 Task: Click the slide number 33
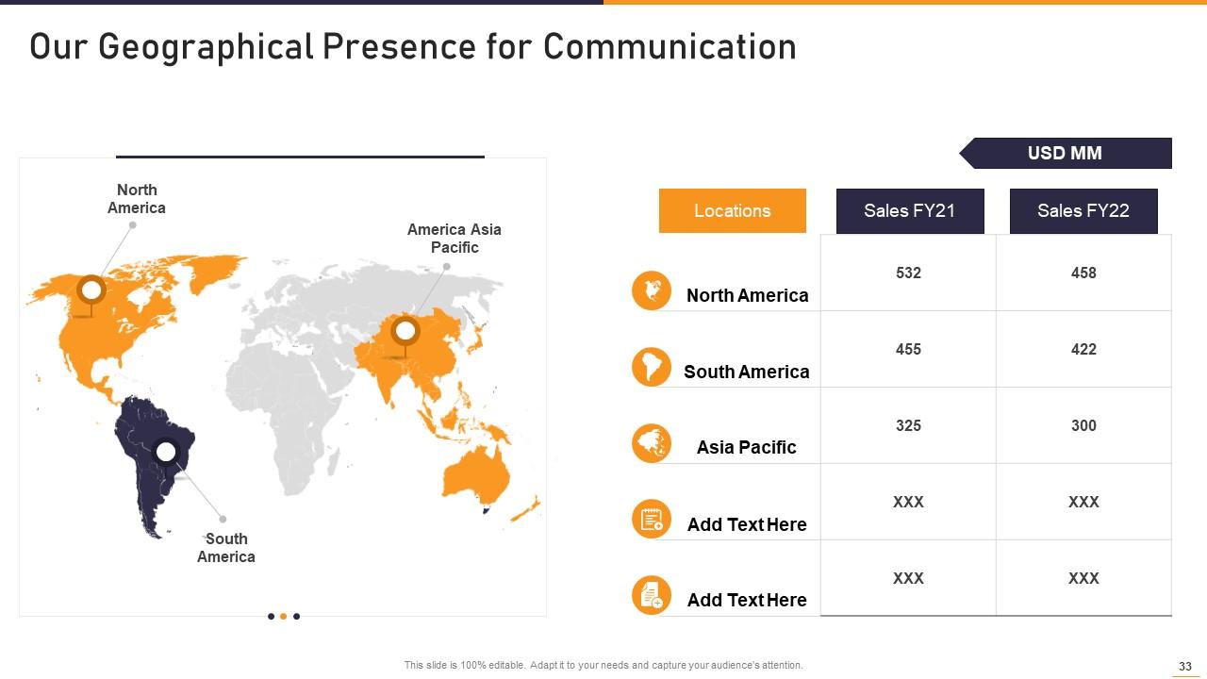pyautogui.click(x=1185, y=666)
